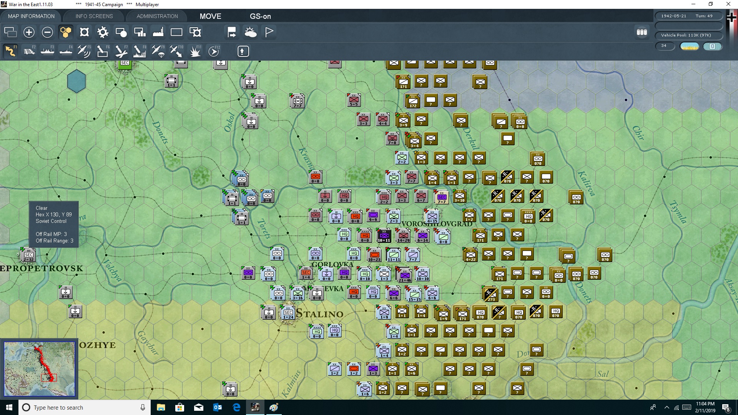Open the INFO SCREENS tab

(x=94, y=16)
